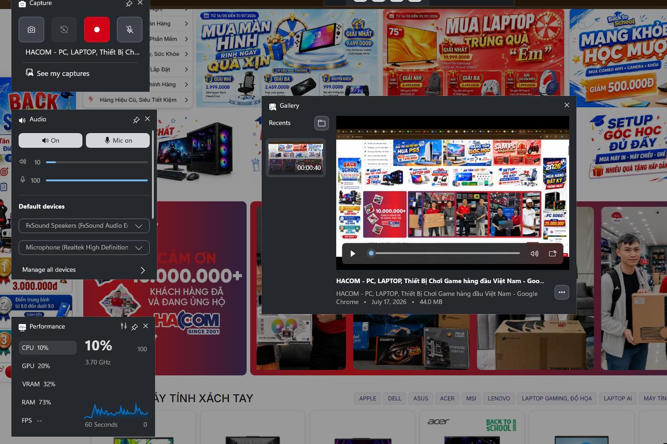This screenshot has height=444, width=667.
Task: Close the Gallery widget
Action: pyautogui.click(x=567, y=105)
